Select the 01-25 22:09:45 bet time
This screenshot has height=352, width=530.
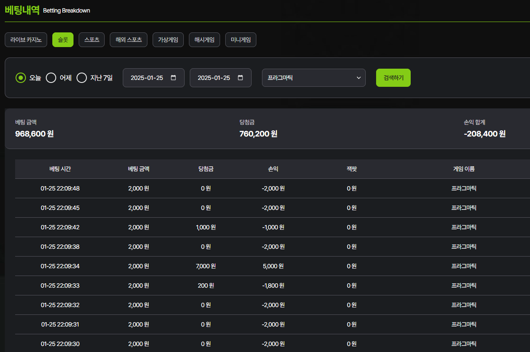60,208
